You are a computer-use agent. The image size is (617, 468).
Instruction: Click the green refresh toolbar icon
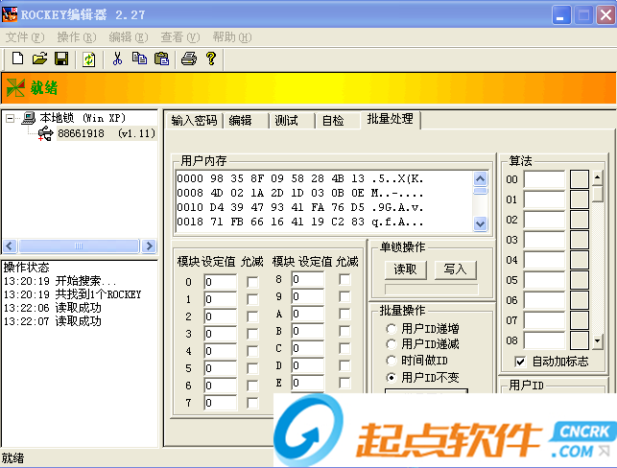[89, 59]
